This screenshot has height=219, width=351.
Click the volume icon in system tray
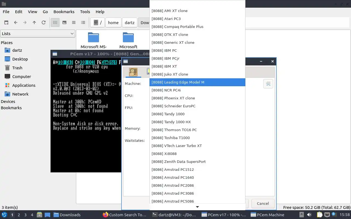[x=309, y=215]
